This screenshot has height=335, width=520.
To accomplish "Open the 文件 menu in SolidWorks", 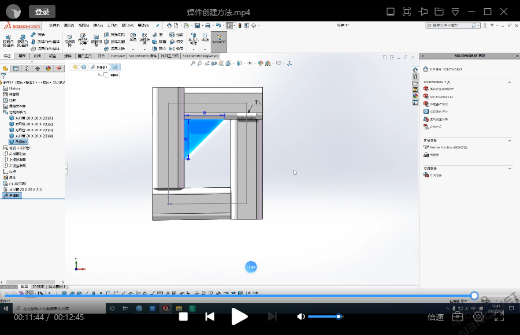I will 54,25.
